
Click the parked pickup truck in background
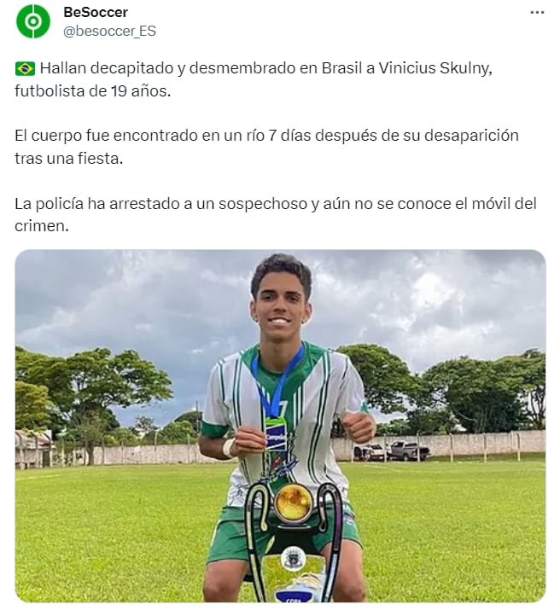(x=410, y=450)
